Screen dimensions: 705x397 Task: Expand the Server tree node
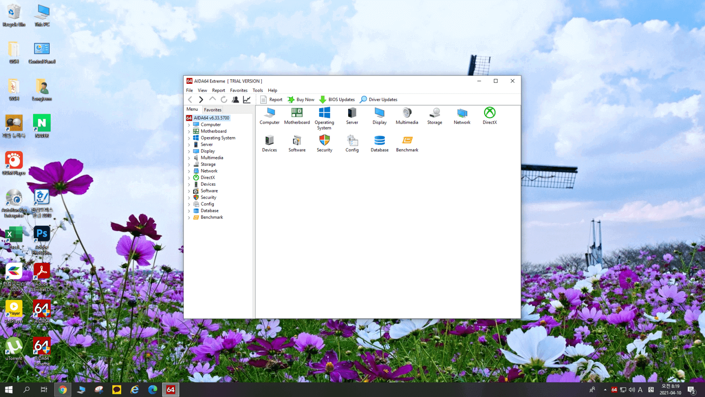click(x=189, y=145)
